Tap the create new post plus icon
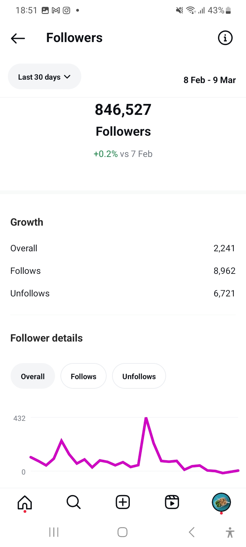This screenshot has width=246, height=547. [123, 502]
